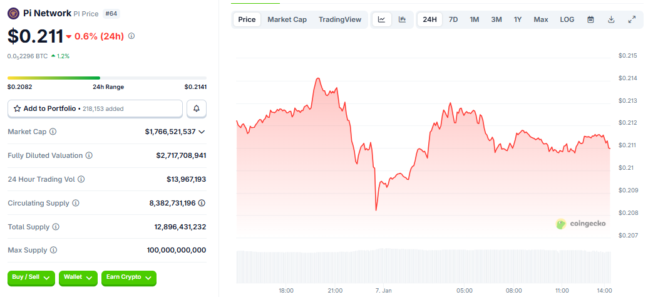Viewport: 648px width, 297px height.
Task: Click the 7. Jan date axis label
Action: pyautogui.click(x=383, y=290)
